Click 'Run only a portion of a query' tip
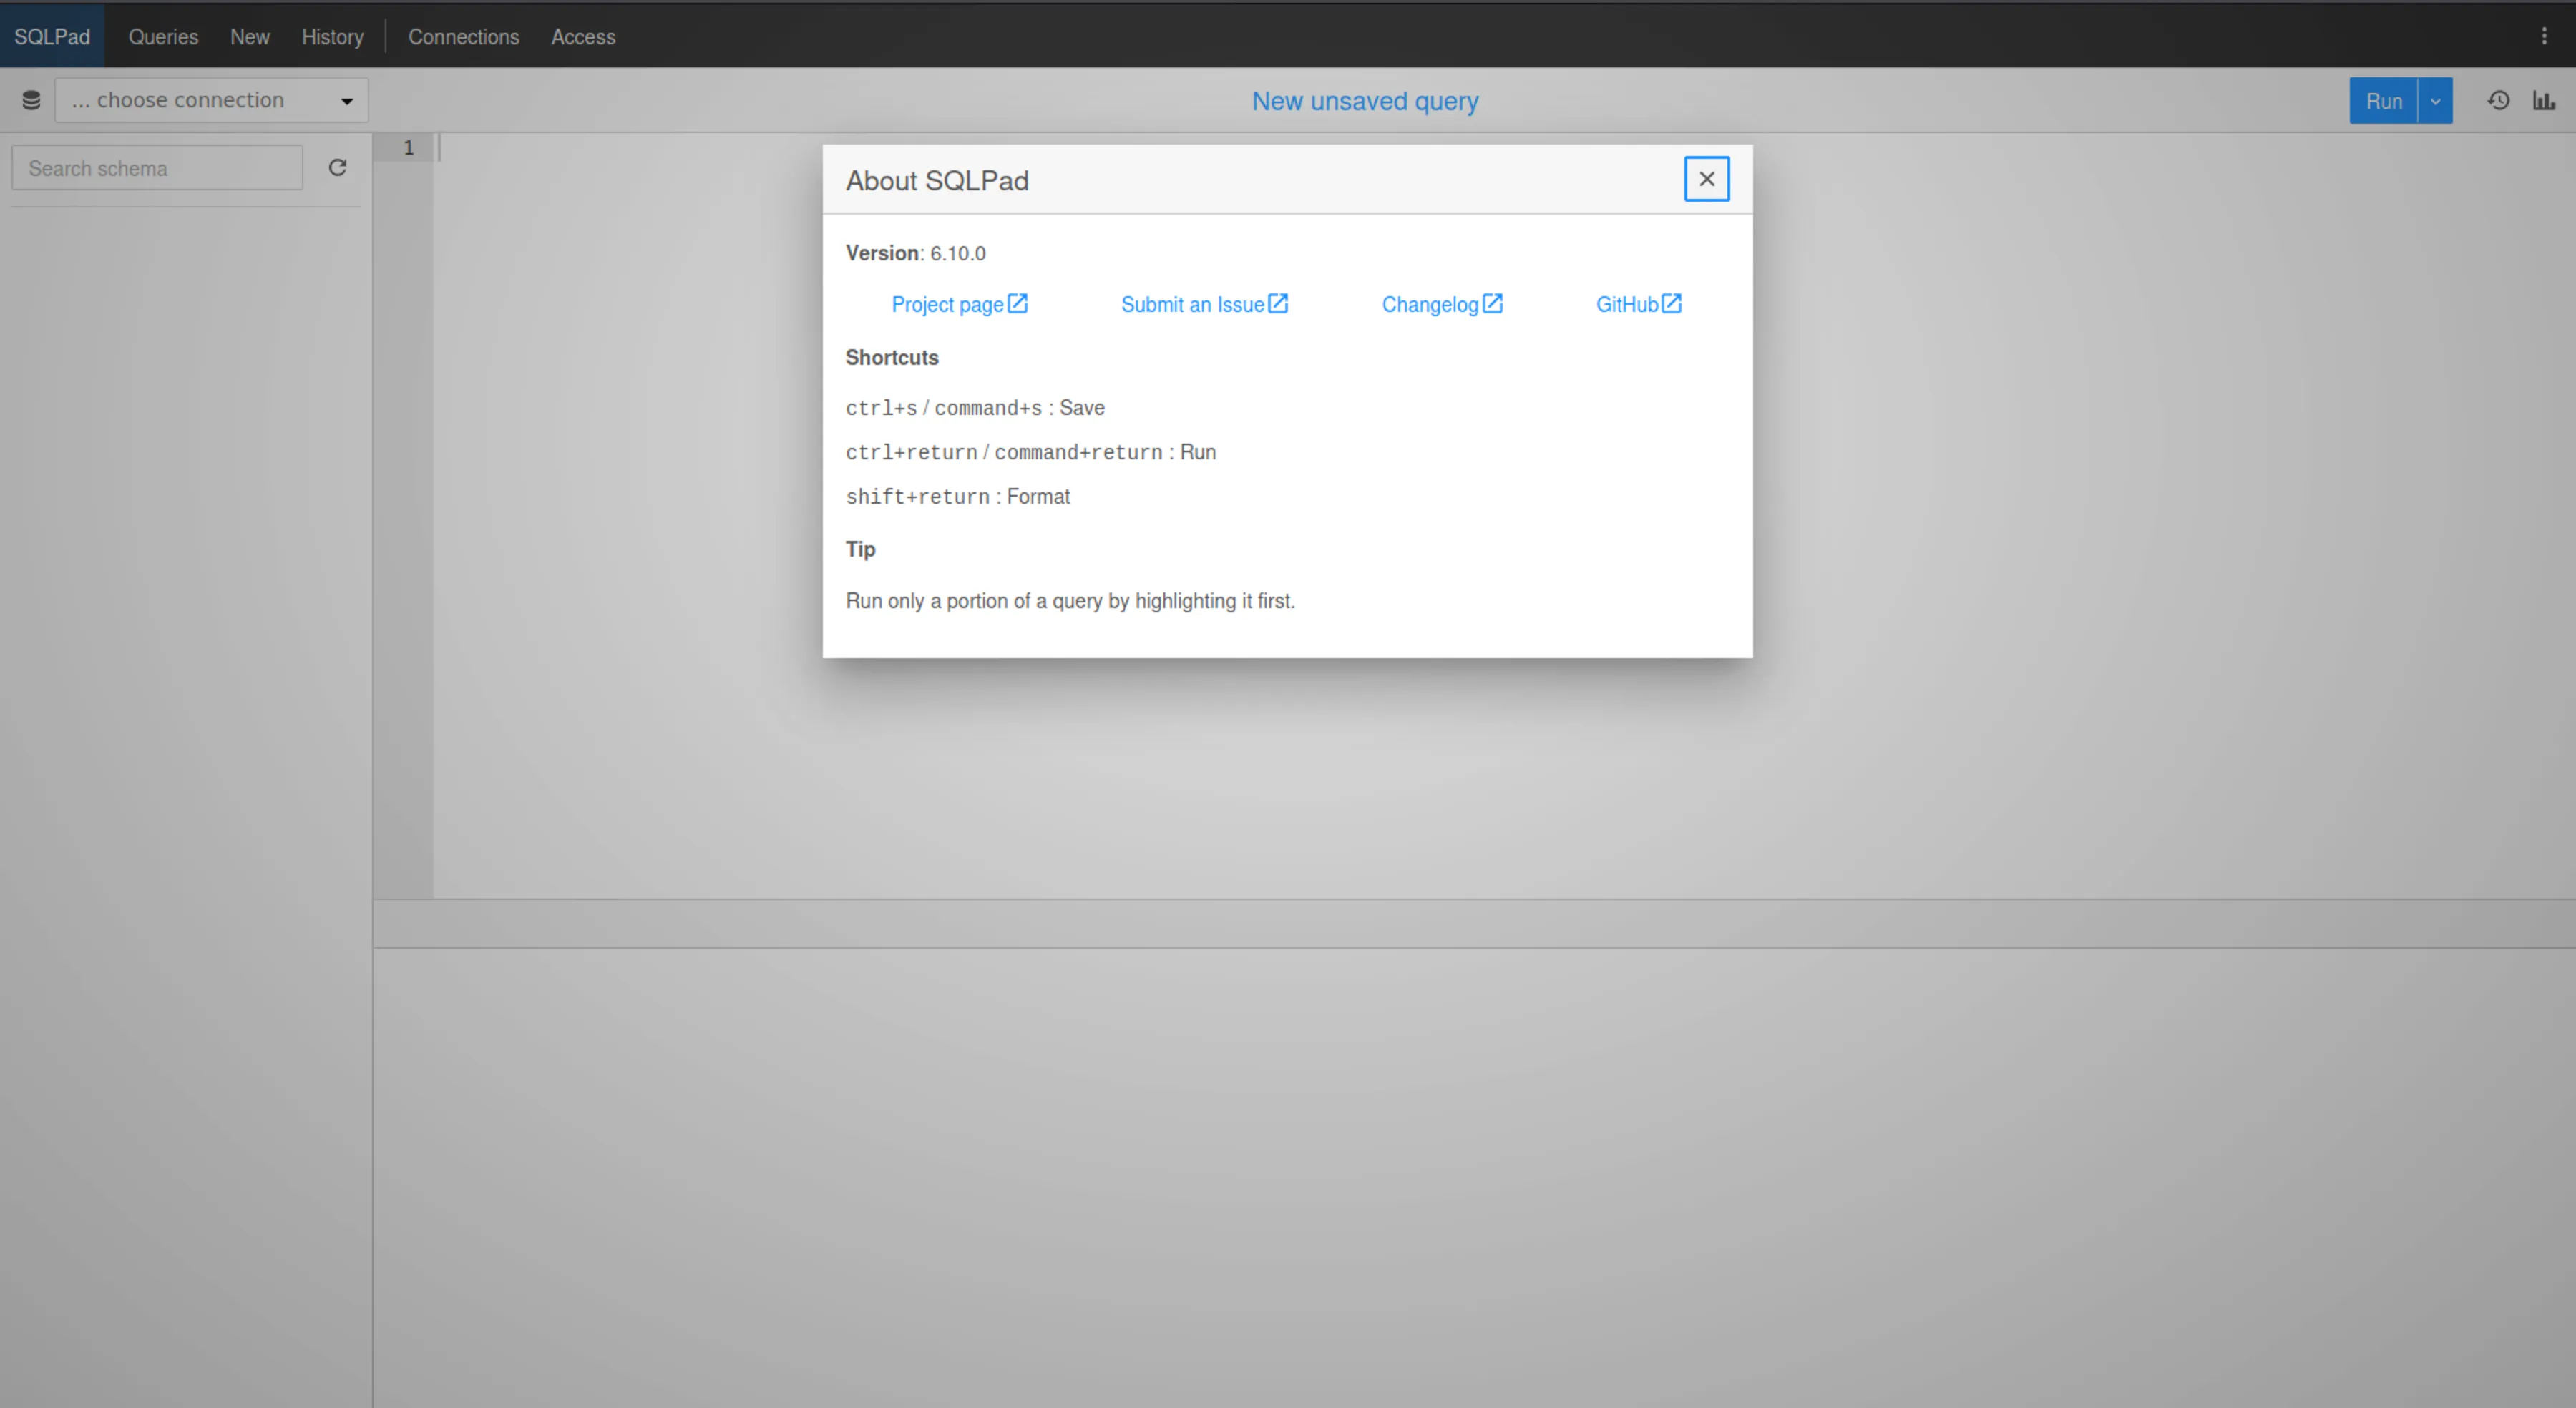 point(1070,601)
